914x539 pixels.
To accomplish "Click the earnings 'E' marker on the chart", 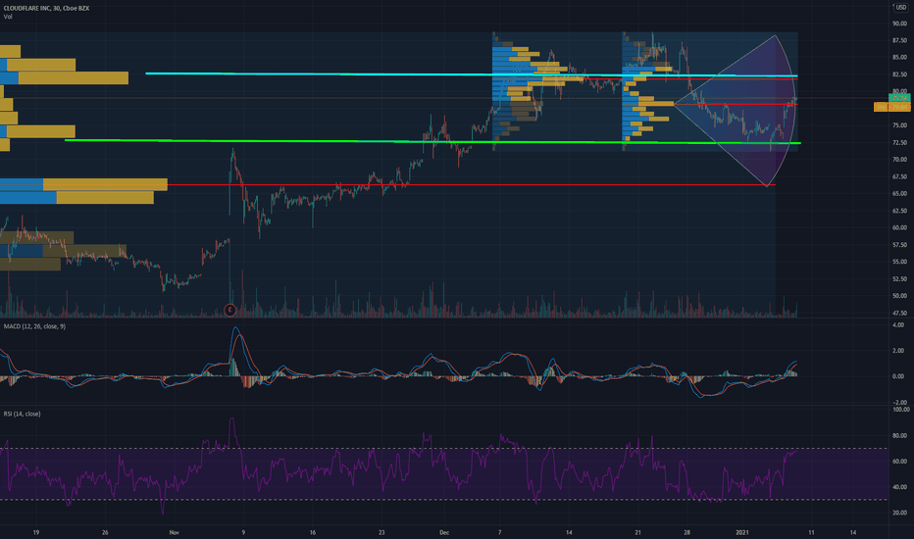I will pyautogui.click(x=229, y=310).
